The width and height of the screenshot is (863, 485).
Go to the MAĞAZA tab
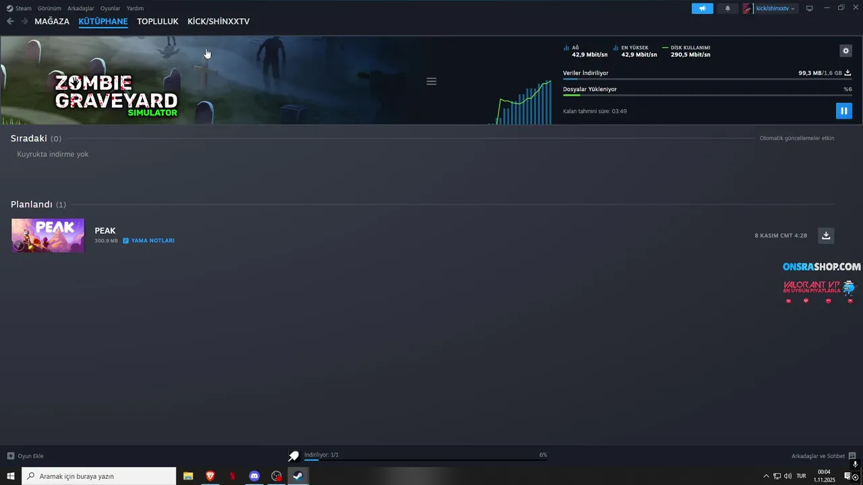pyautogui.click(x=52, y=22)
